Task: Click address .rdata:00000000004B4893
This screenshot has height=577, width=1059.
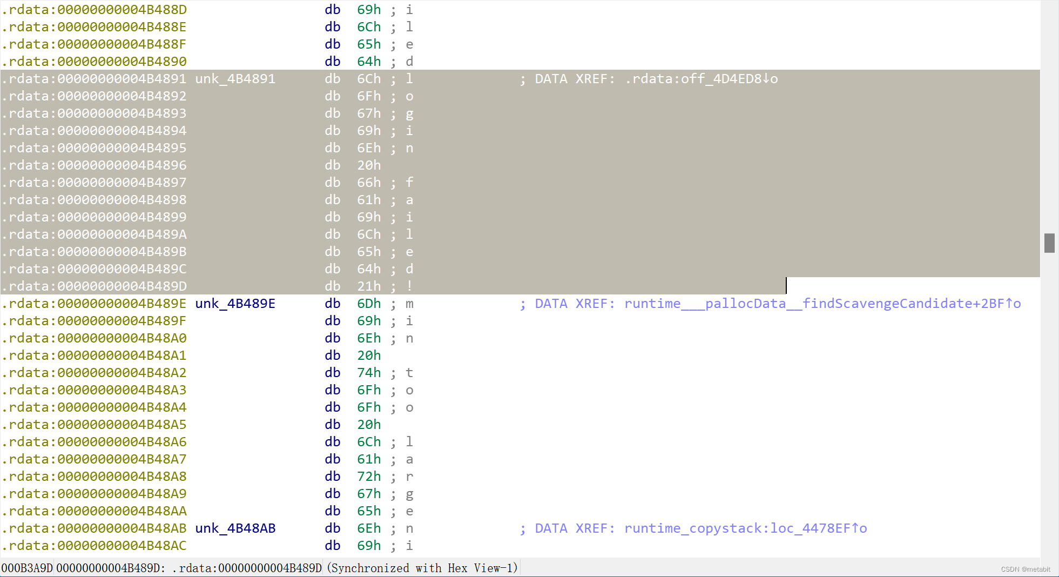Action: [x=94, y=113]
